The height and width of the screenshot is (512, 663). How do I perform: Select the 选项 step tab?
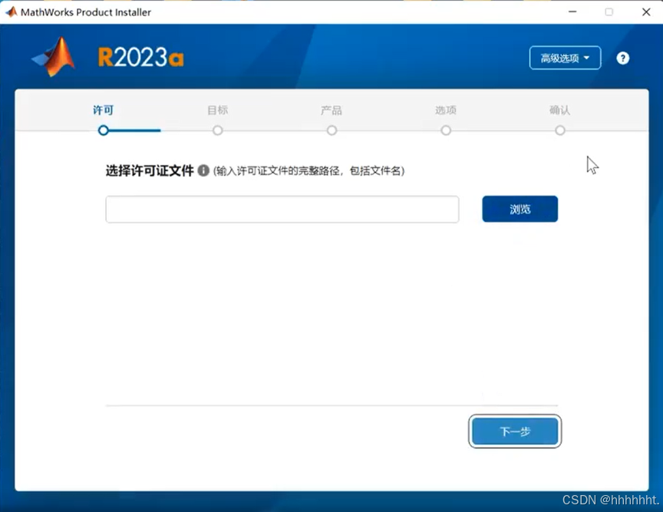tap(446, 111)
